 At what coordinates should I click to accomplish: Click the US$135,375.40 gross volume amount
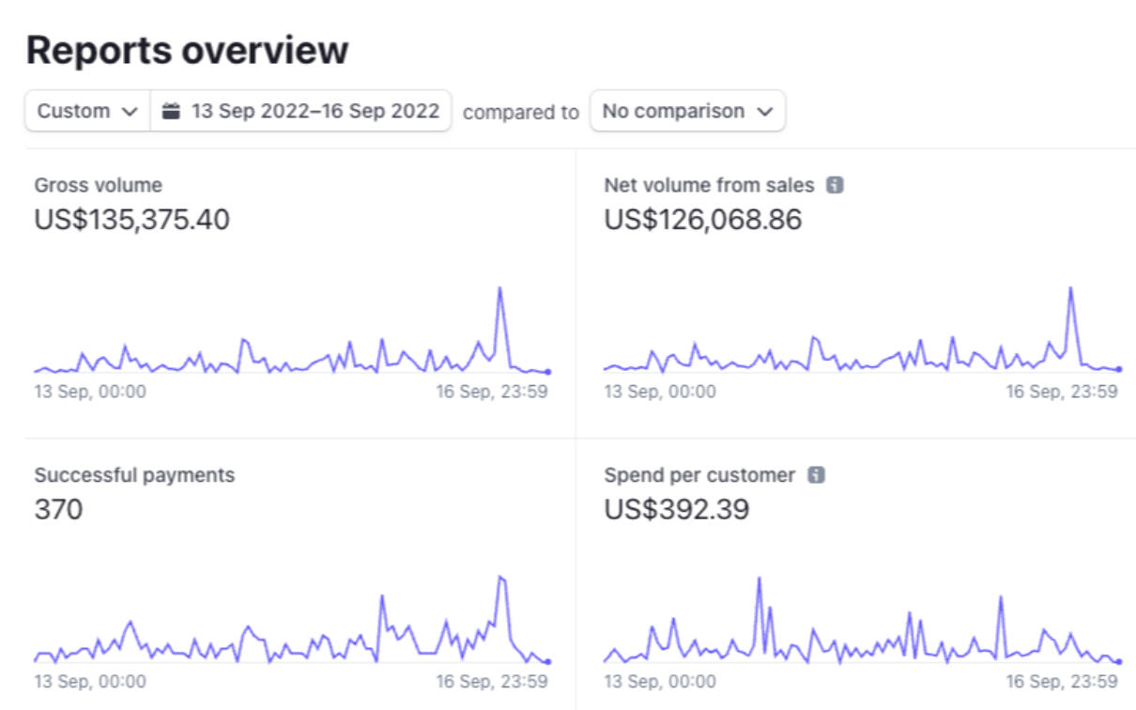click(131, 220)
